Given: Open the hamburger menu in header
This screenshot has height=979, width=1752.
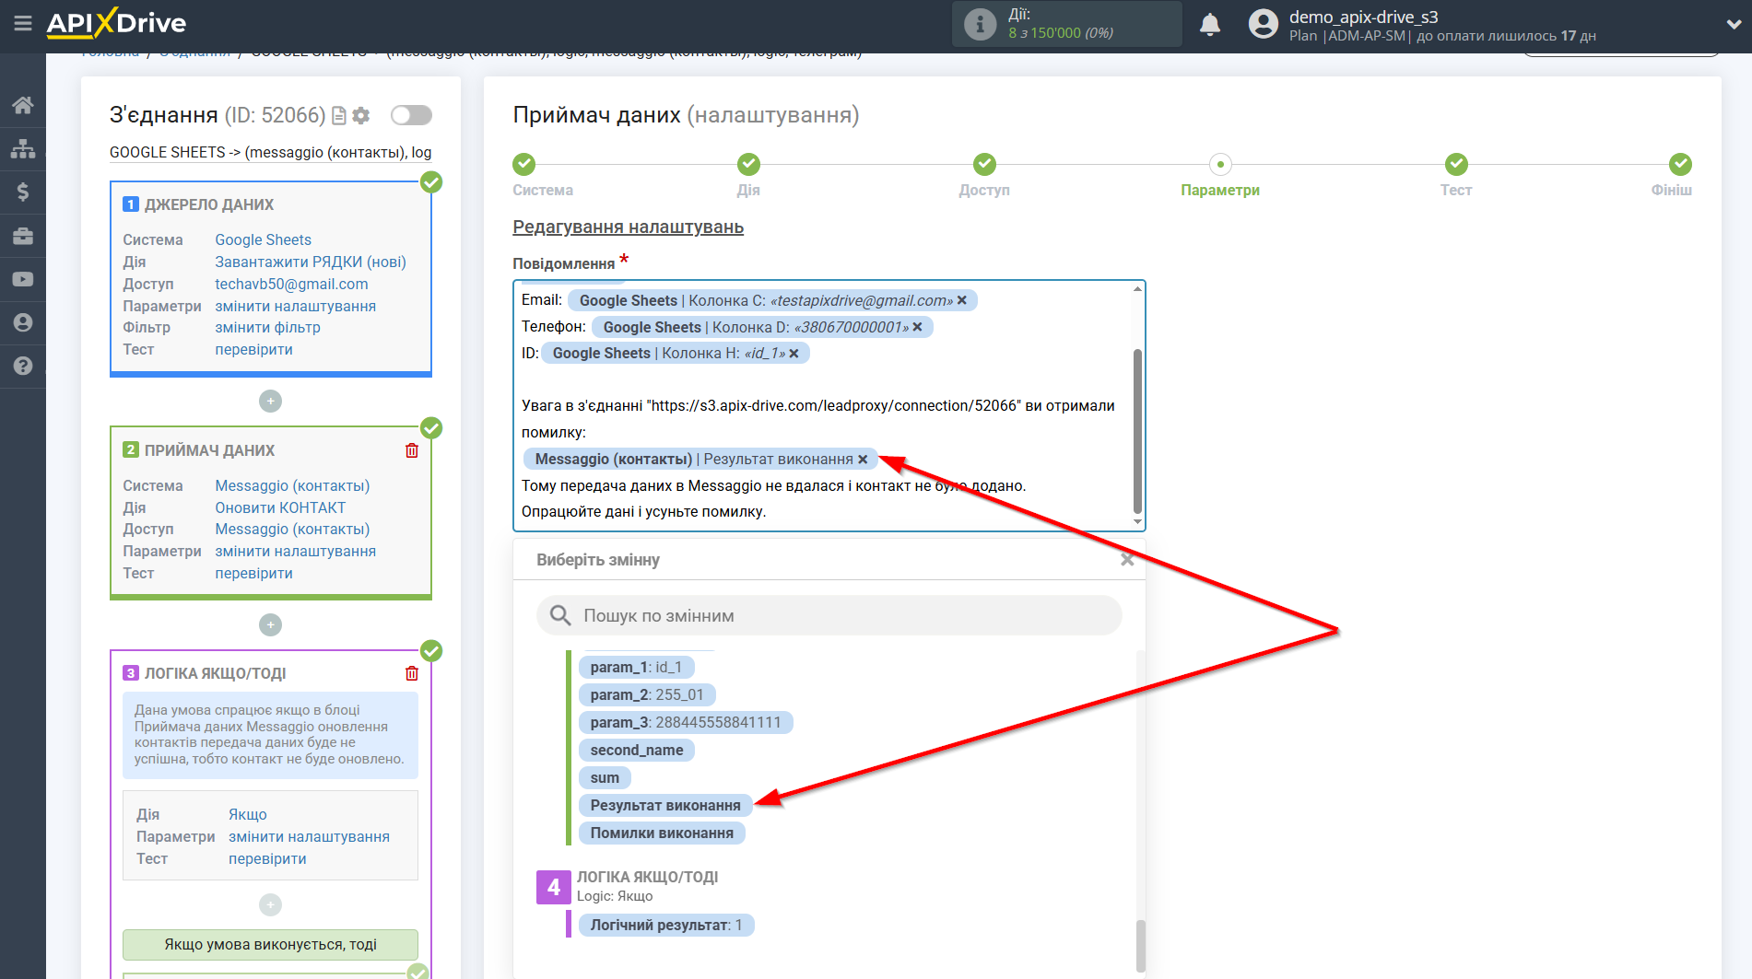Looking at the screenshot, I should (23, 23).
